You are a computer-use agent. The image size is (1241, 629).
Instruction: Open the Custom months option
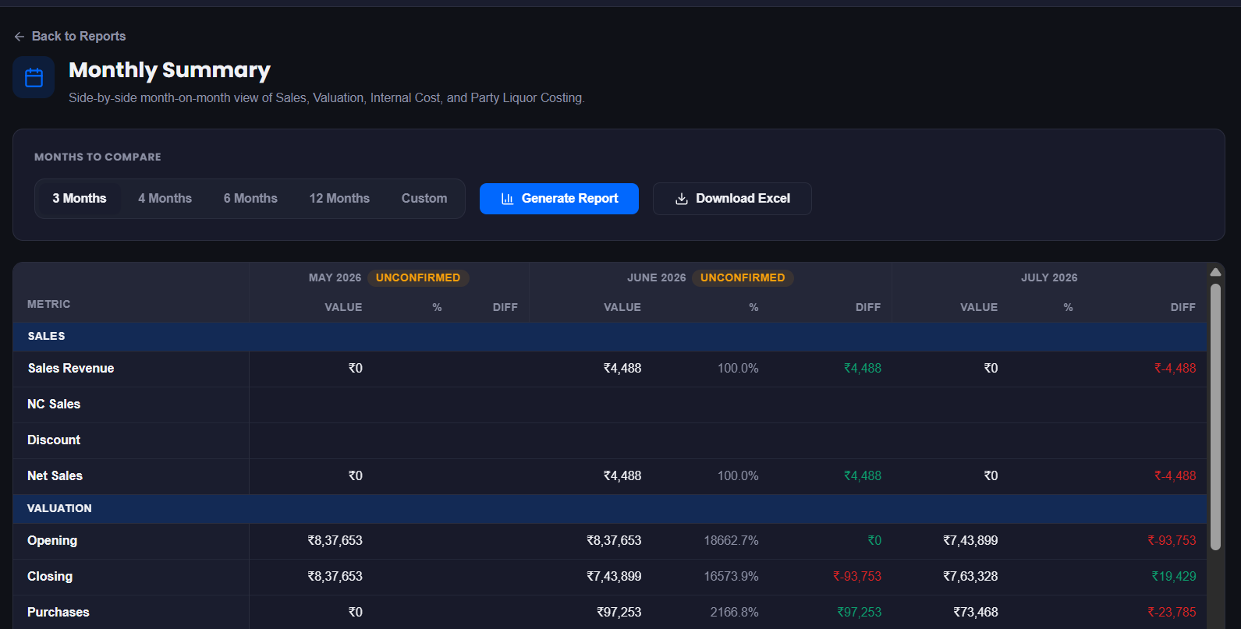point(424,199)
